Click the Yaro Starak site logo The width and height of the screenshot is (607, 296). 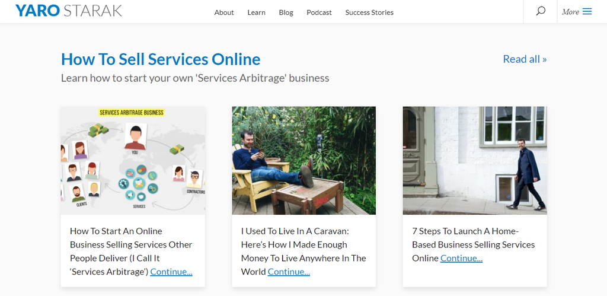coord(69,11)
